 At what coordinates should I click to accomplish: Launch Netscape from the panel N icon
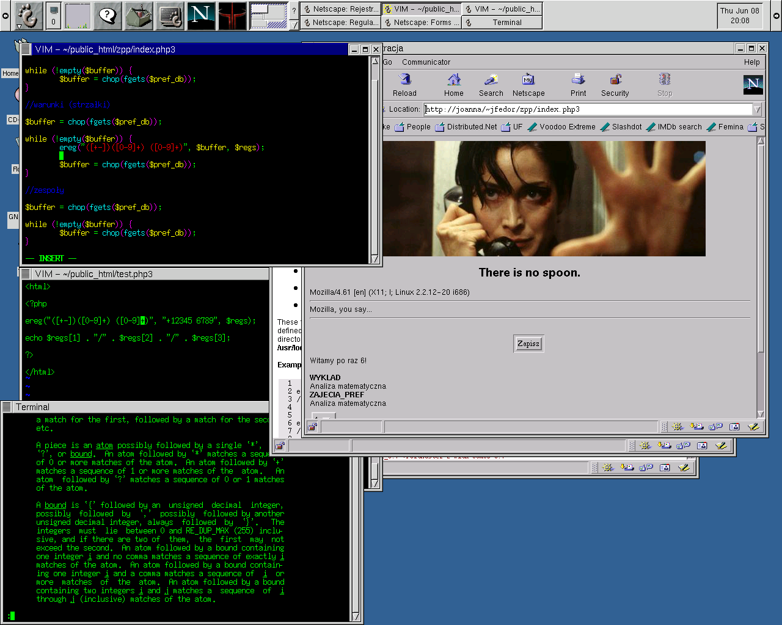coord(201,16)
